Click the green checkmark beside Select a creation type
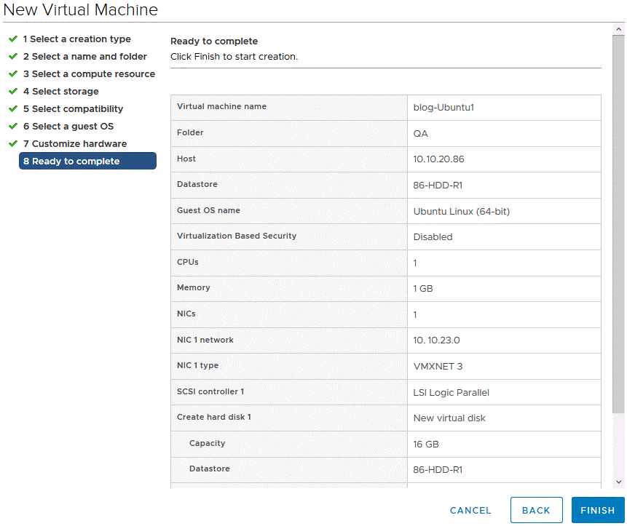Image resolution: width=627 pixels, height=526 pixels. [x=12, y=39]
